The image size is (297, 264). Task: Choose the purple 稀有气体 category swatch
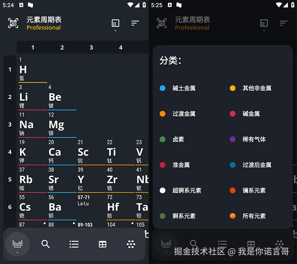(233, 139)
